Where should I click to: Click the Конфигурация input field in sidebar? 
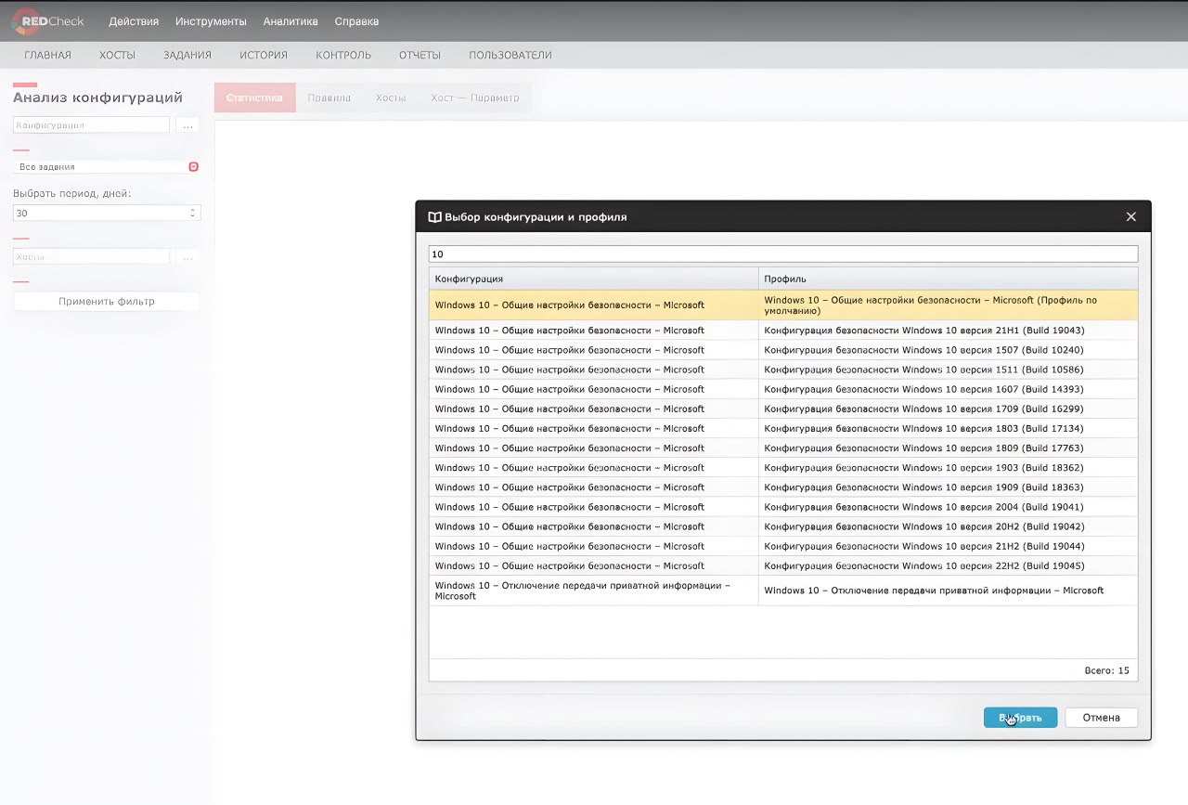(x=91, y=124)
